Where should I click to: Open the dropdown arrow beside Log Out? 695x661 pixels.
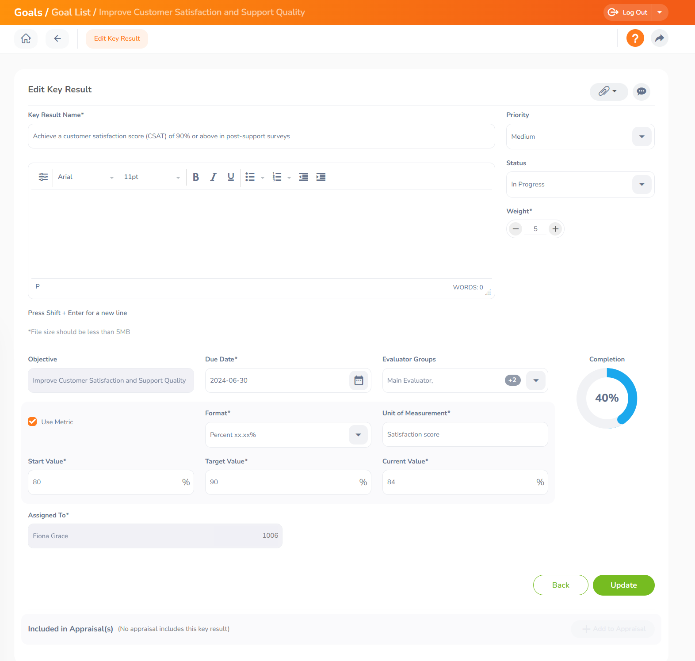pyautogui.click(x=660, y=12)
